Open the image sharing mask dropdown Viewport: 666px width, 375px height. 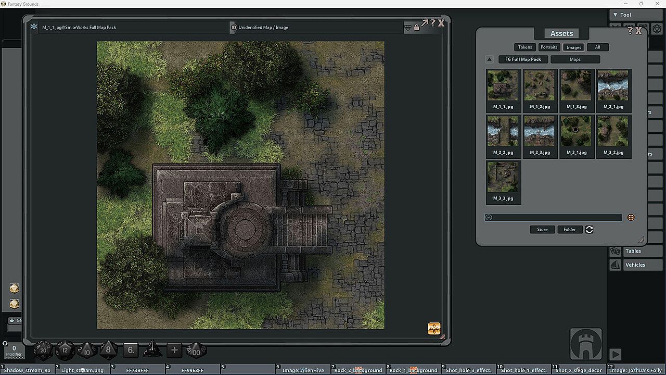408,27
